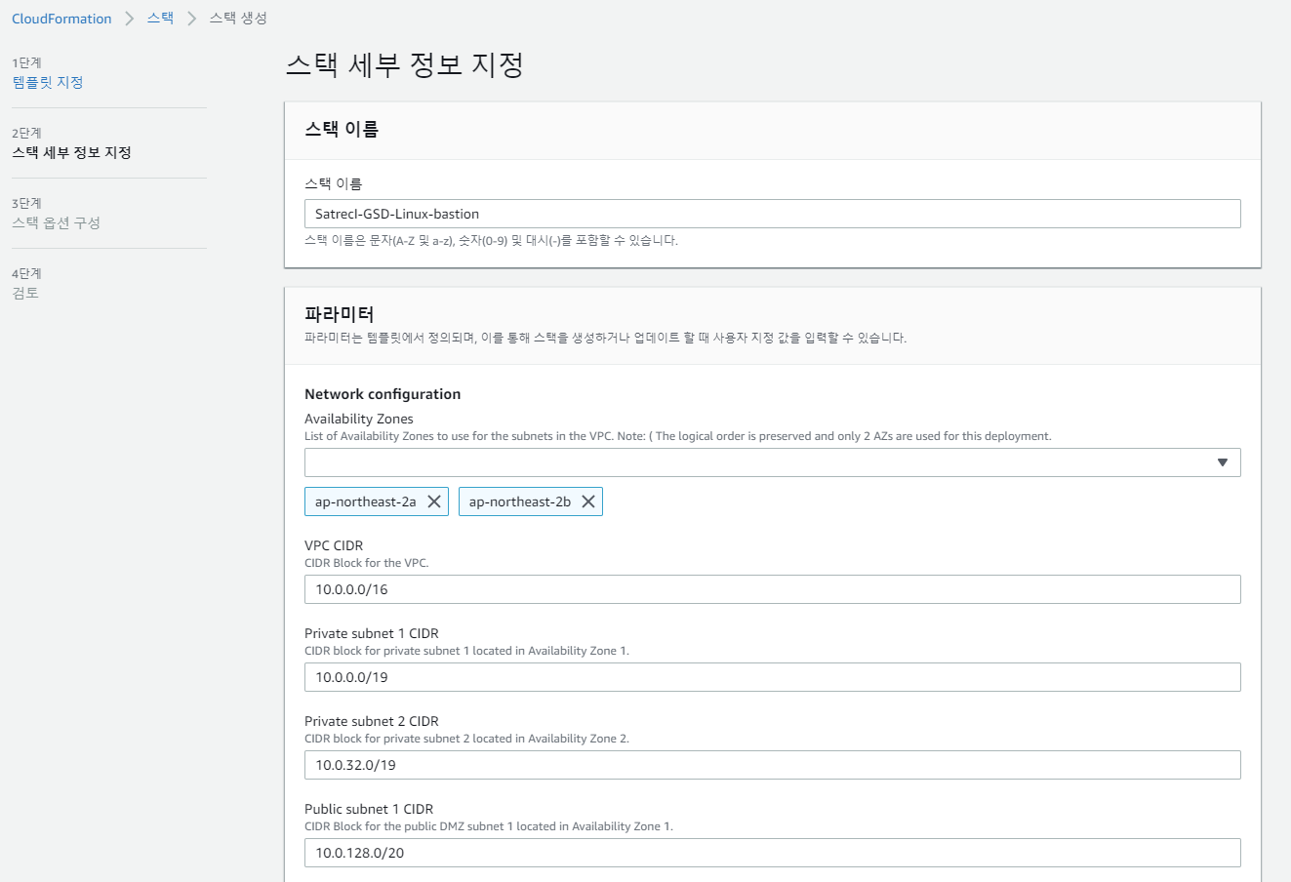Click the Public subnet 1 CIDR field
This screenshot has width=1291, height=882.
[772, 853]
